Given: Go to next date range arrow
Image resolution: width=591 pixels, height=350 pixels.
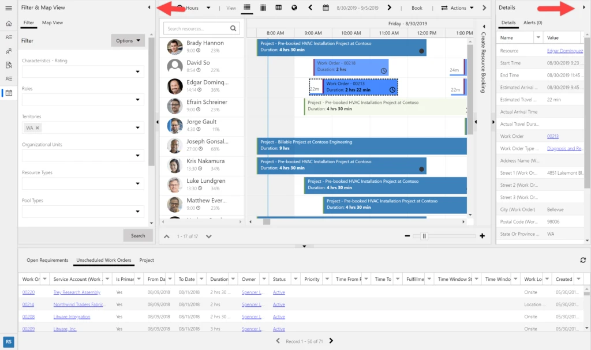Looking at the screenshot, I should [x=390, y=8].
